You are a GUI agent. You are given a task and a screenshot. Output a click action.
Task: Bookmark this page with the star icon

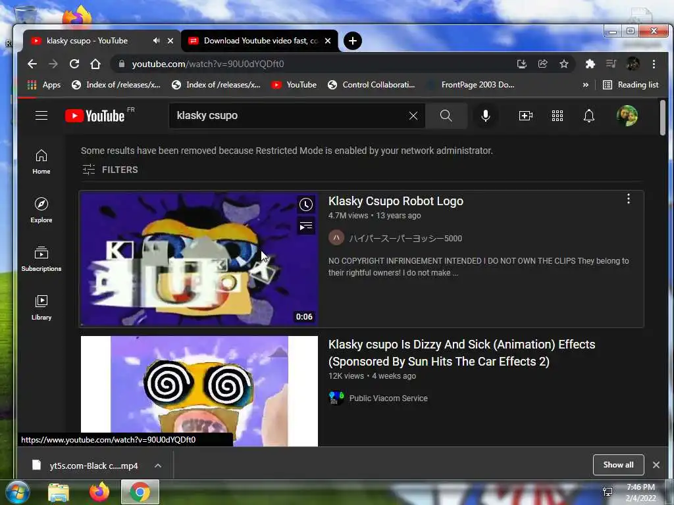(x=564, y=64)
